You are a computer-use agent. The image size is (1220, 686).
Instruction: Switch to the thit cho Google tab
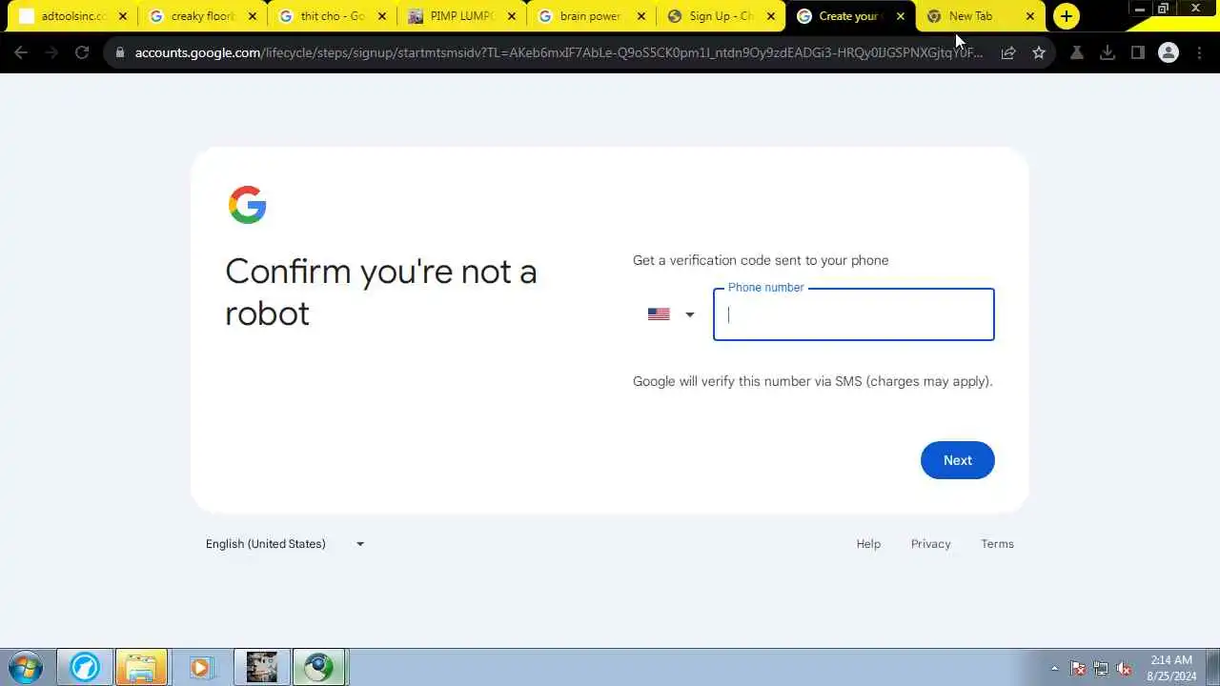pyautogui.click(x=333, y=16)
